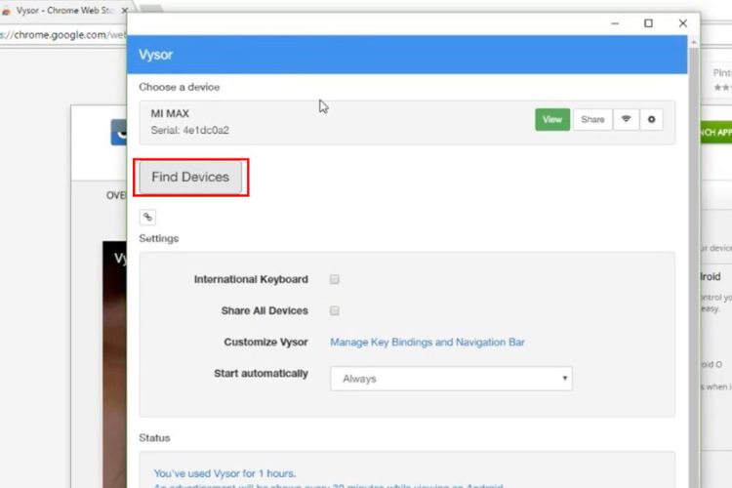The image size is (732, 488).
Task: Toggle the Share All Devices checkbox
Action: pyautogui.click(x=334, y=310)
